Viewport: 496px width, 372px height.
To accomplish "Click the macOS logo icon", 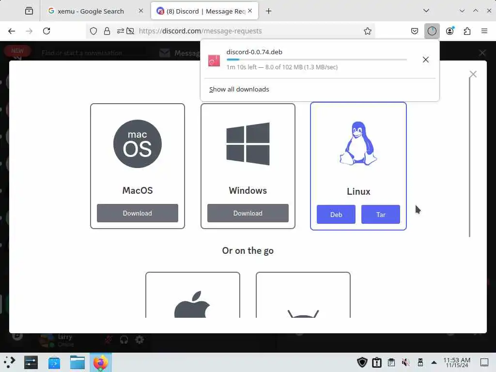I will pos(137,144).
